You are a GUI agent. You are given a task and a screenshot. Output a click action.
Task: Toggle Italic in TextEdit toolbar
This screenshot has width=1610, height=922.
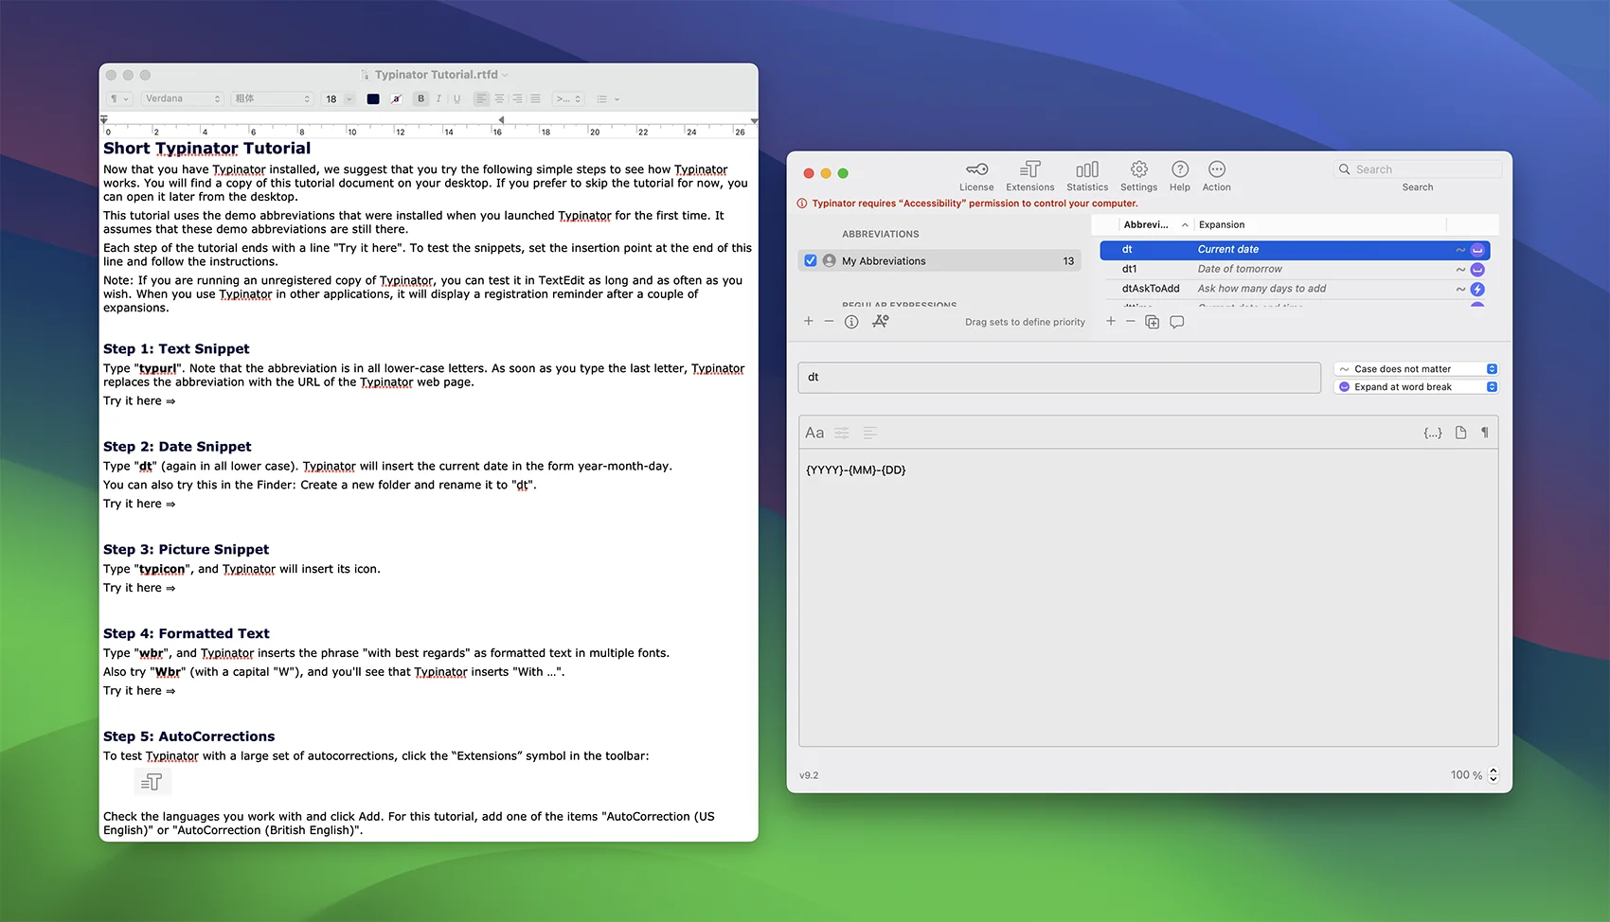pos(438,98)
